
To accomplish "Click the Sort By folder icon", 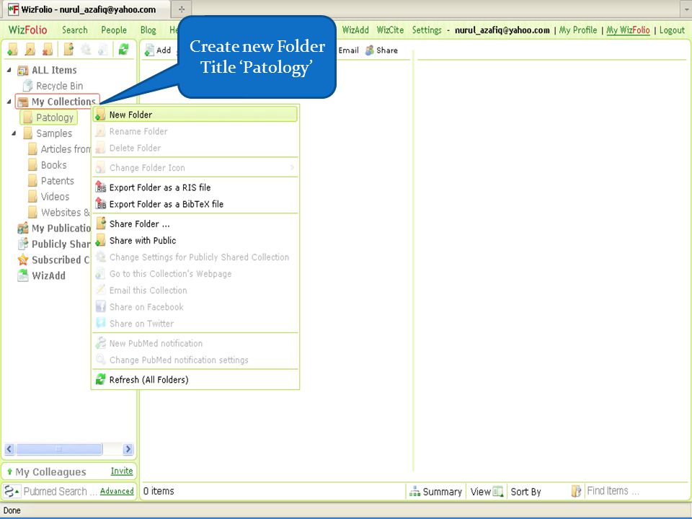I will pyautogui.click(x=576, y=491).
